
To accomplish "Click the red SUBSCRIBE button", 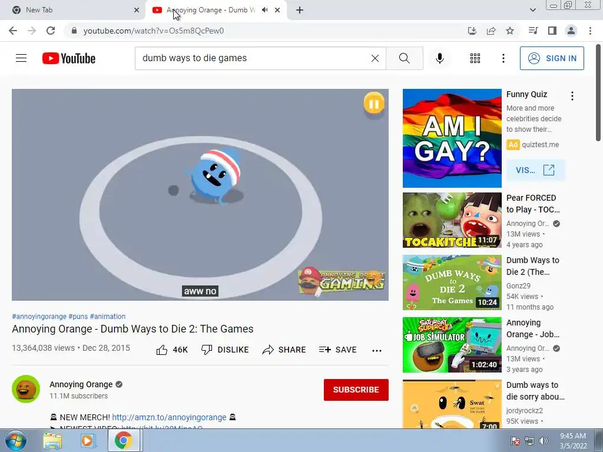I will 356,390.
